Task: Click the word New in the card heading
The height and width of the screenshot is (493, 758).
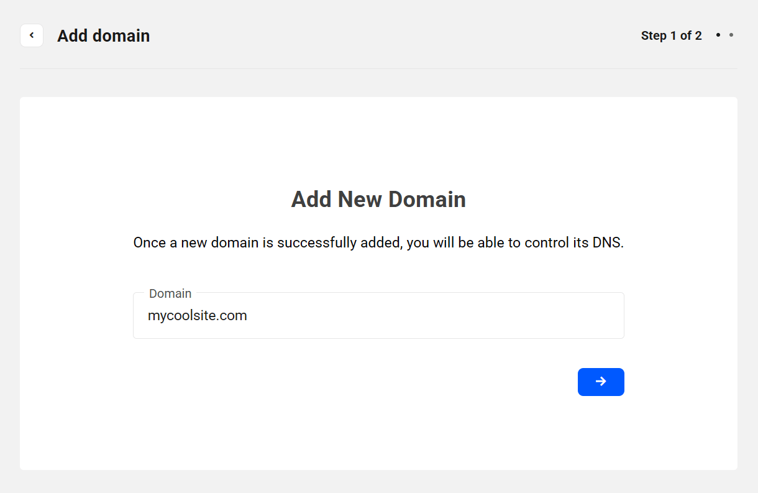Action: pyautogui.click(x=360, y=200)
